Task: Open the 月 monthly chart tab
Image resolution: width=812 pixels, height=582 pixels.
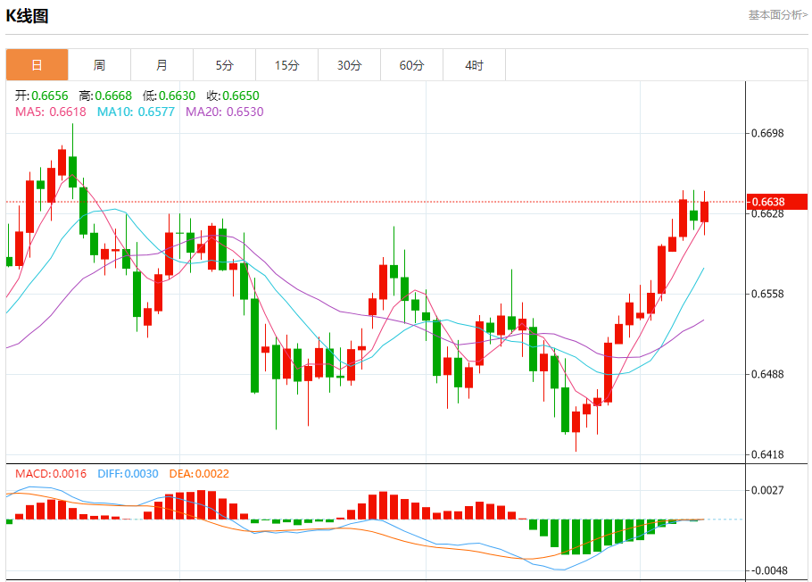Action: 162,65
